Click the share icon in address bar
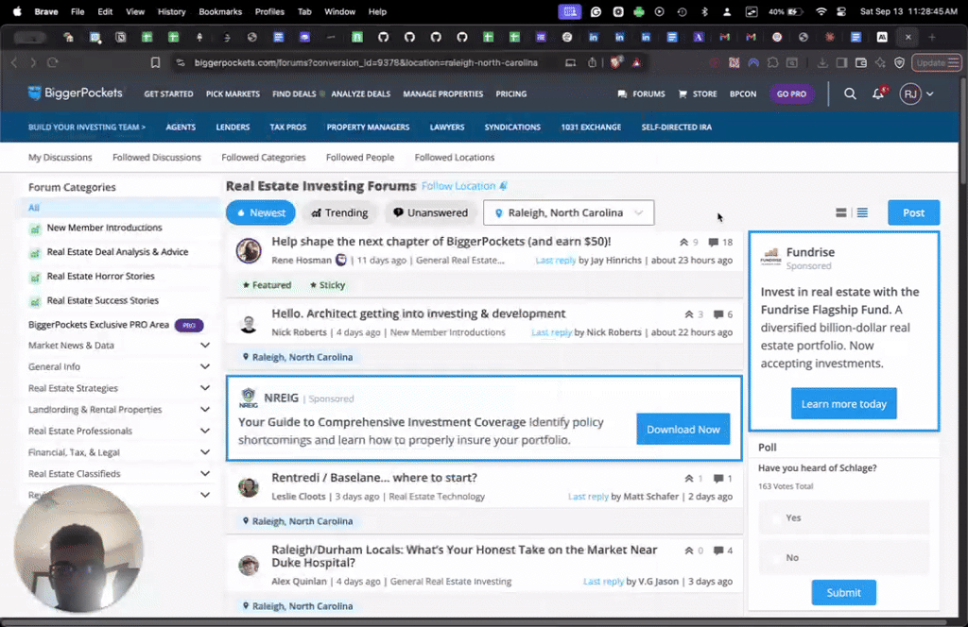Viewport: 968px width, 627px height. click(592, 62)
